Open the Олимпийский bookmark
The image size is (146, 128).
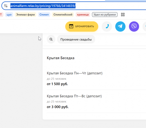pos(63,14)
